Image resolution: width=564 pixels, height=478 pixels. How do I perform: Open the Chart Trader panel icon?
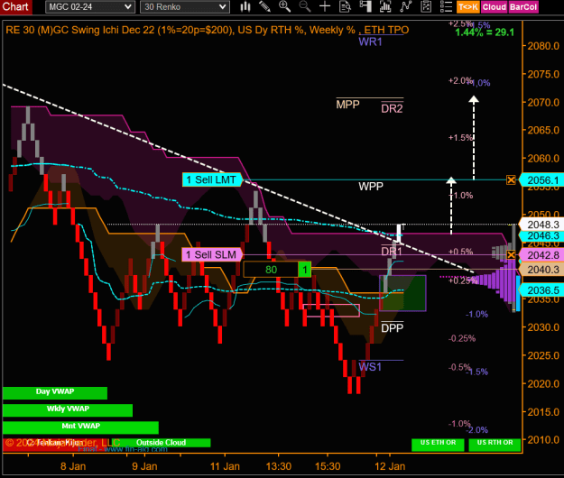(365, 6)
